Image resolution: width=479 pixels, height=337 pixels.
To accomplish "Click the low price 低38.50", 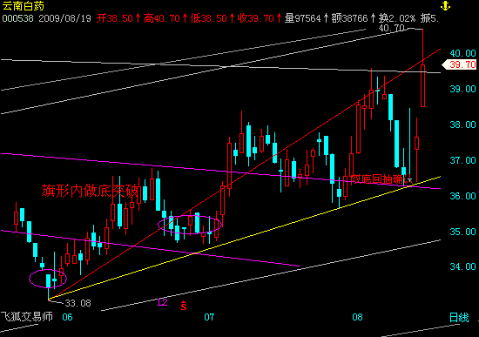I will (x=209, y=18).
